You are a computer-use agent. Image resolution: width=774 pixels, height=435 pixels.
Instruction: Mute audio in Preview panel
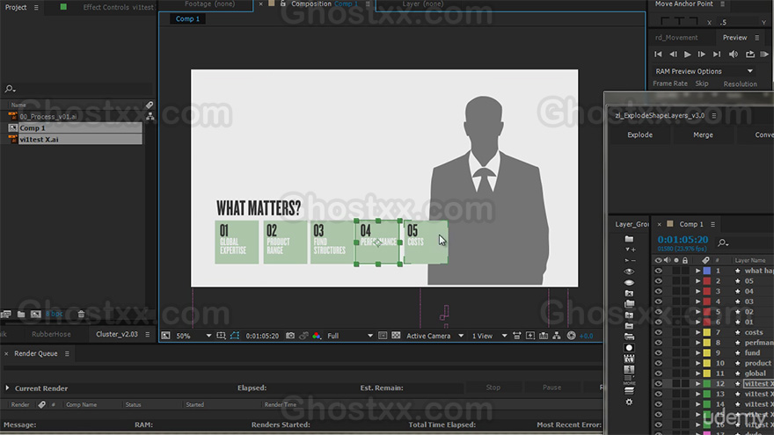pyautogui.click(x=734, y=54)
